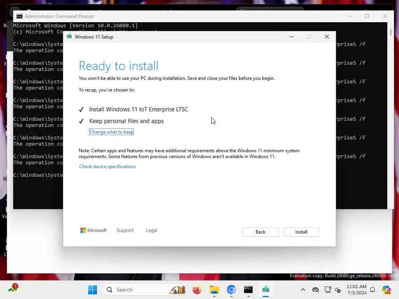Click the taskbar Search box

pos(145,290)
